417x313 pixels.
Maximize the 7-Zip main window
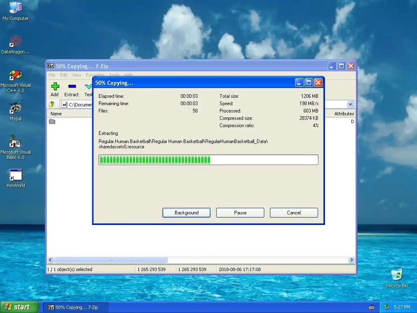pyautogui.click(x=342, y=66)
